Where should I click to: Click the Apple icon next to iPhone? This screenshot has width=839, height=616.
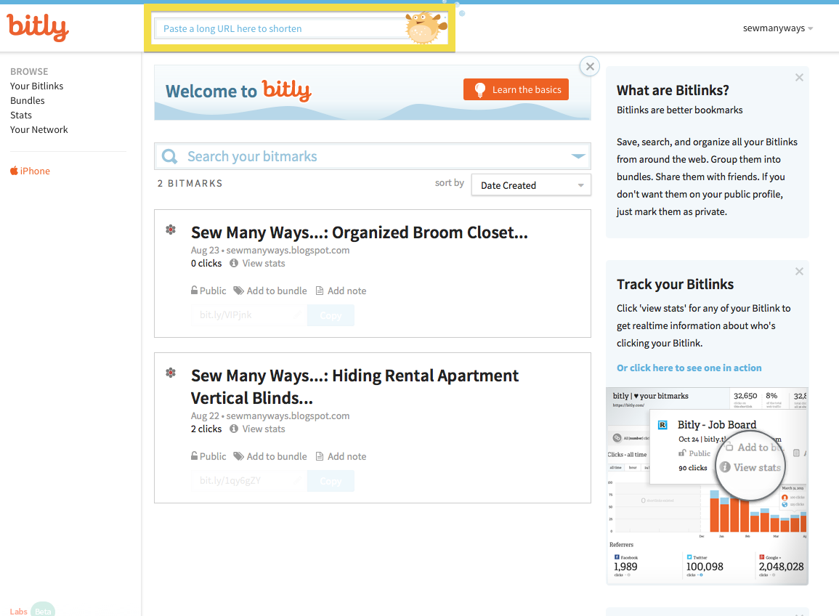[x=14, y=171]
